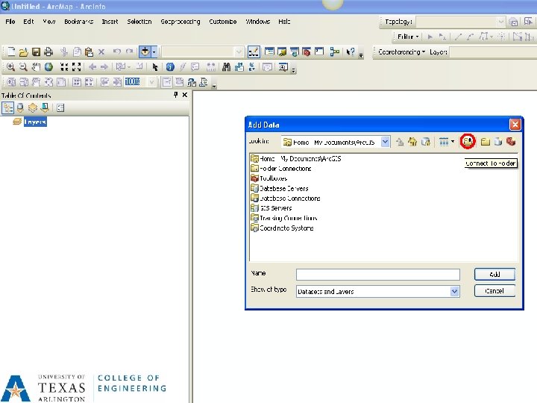Close the Table of Contents panel
This screenshot has height=403, width=537.
pos(185,95)
